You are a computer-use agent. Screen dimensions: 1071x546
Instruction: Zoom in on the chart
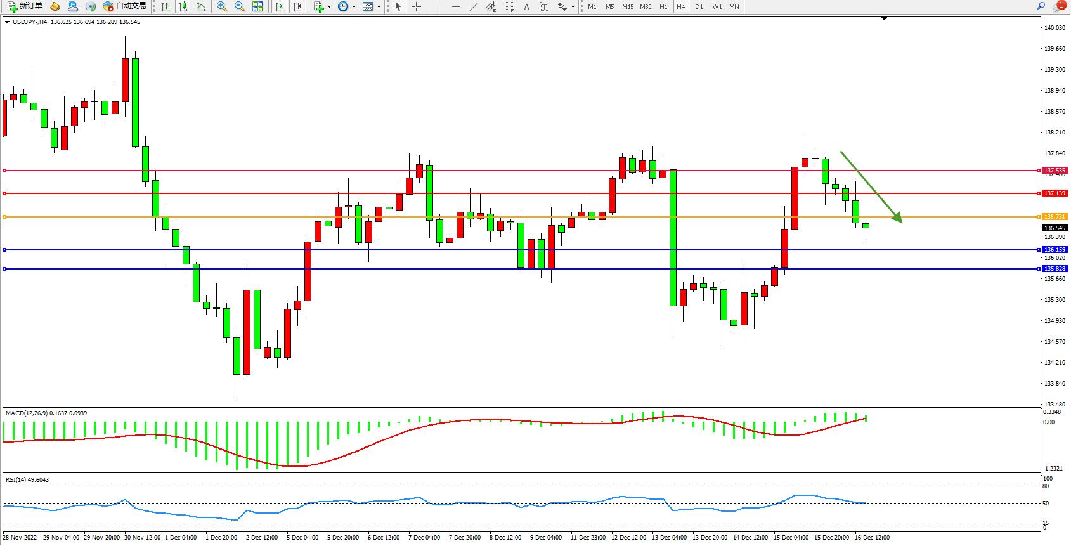point(222,6)
